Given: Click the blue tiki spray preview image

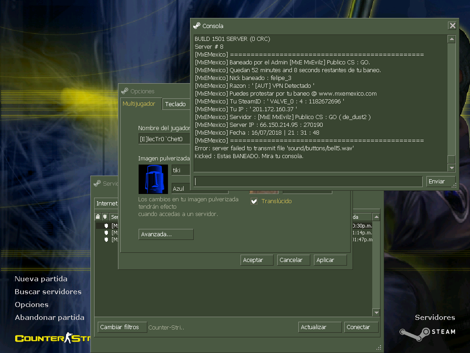Looking at the screenshot, I should [153, 179].
